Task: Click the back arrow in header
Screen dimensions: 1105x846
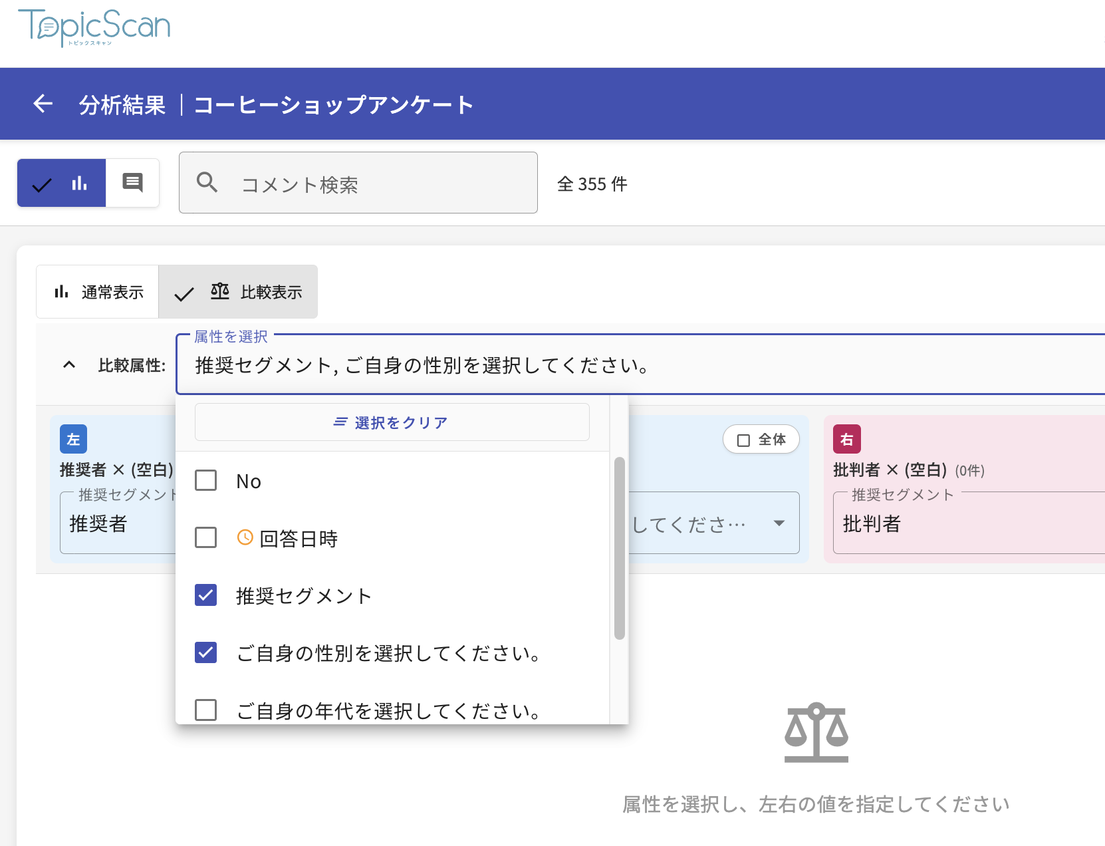Action: (43, 104)
